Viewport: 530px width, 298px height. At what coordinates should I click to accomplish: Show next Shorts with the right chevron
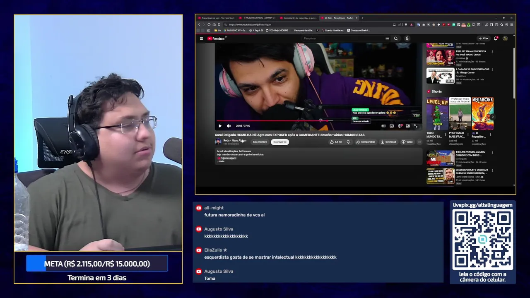(x=492, y=117)
